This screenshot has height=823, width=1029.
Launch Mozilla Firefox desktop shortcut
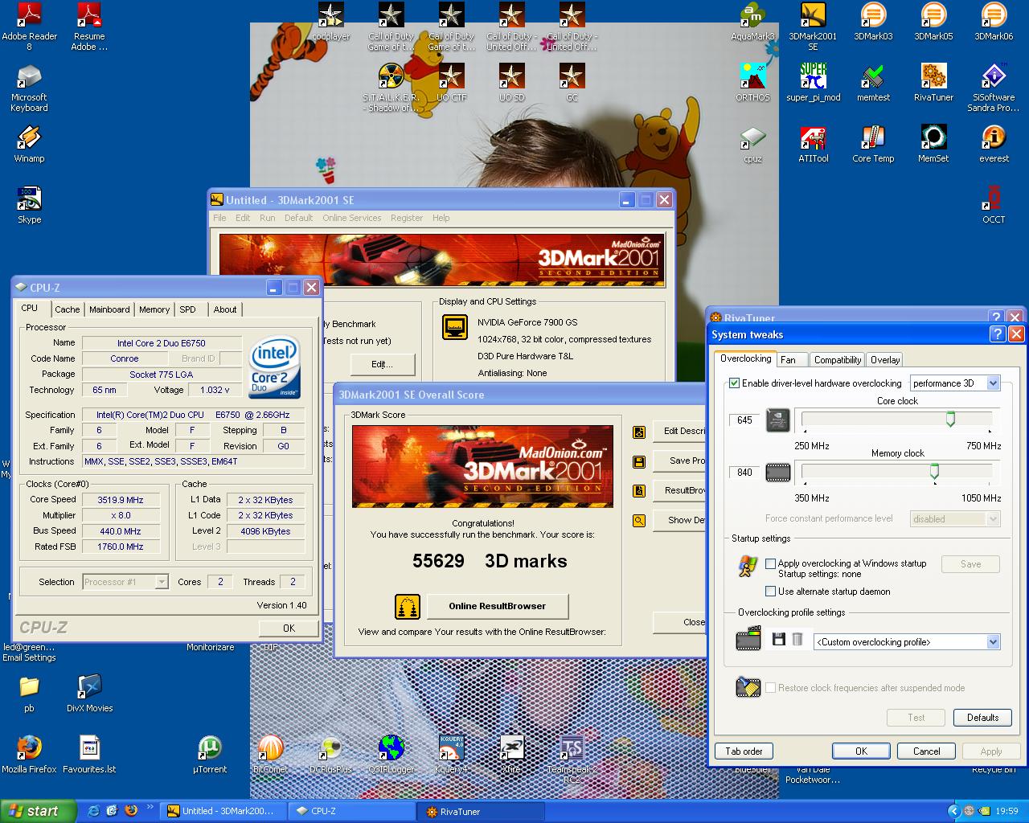[x=29, y=755]
